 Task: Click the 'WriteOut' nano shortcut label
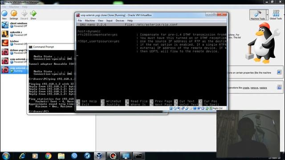[x=114, y=101]
